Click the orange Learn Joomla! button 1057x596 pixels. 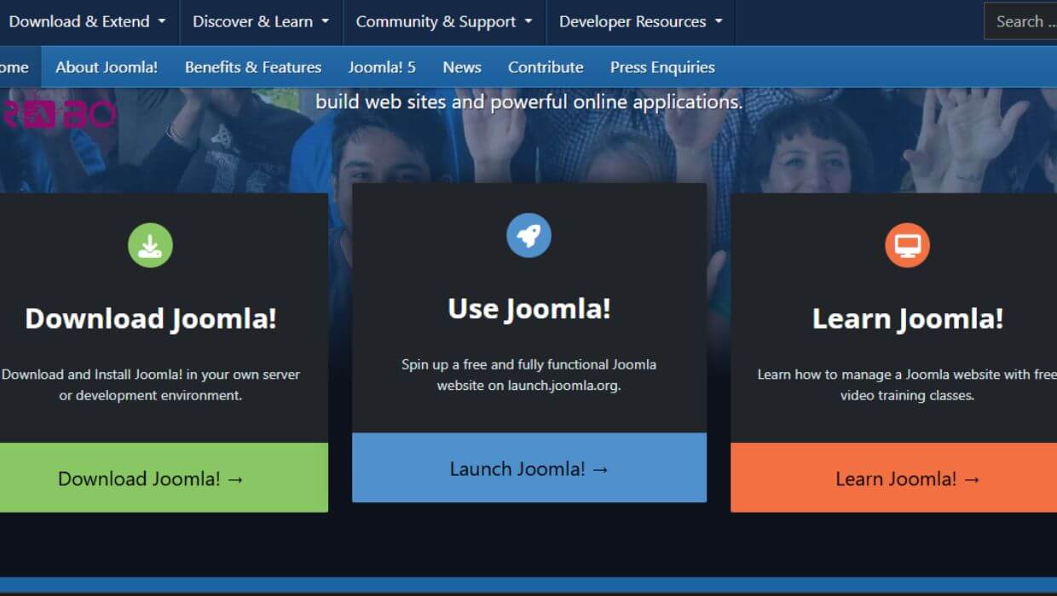pyautogui.click(x=894, y=478)
